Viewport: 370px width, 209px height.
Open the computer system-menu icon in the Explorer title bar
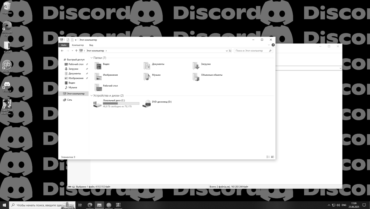[61, 40]
